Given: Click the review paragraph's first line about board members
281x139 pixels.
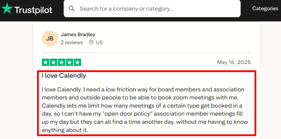Looking at the screenshot, I should click(x=143, y=89).
